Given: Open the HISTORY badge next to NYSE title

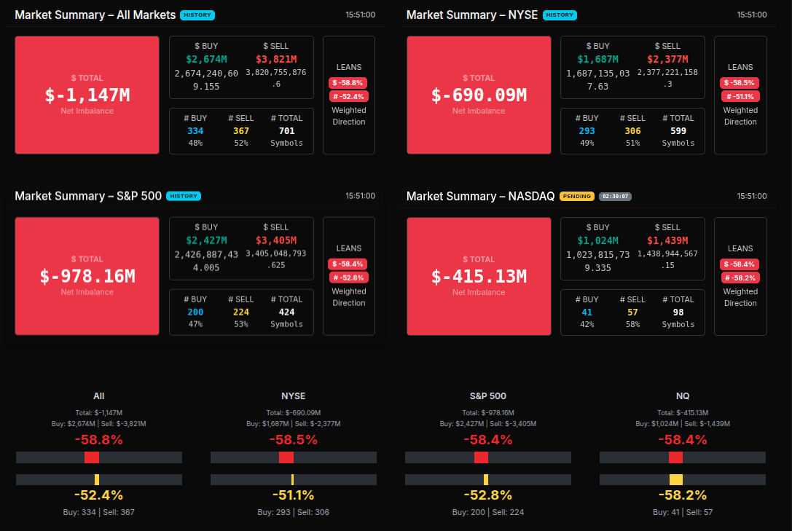Looking at the screenshot, I should click(x=559, y=15).
